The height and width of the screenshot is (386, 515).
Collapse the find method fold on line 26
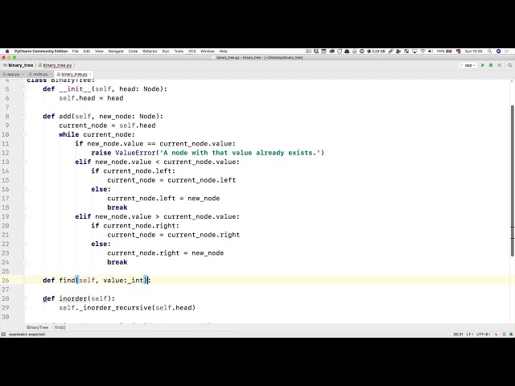[24, 281]
